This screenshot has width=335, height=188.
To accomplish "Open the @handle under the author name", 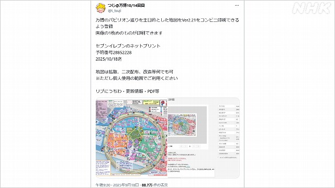I will pos(114,10).
